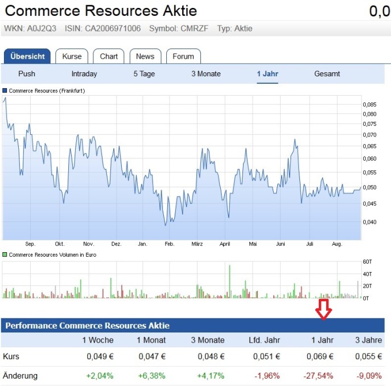The image size is (391, 386).
Task: Click the Performance Commerce Resources Aktie header
Action: [x=88, y=326]
